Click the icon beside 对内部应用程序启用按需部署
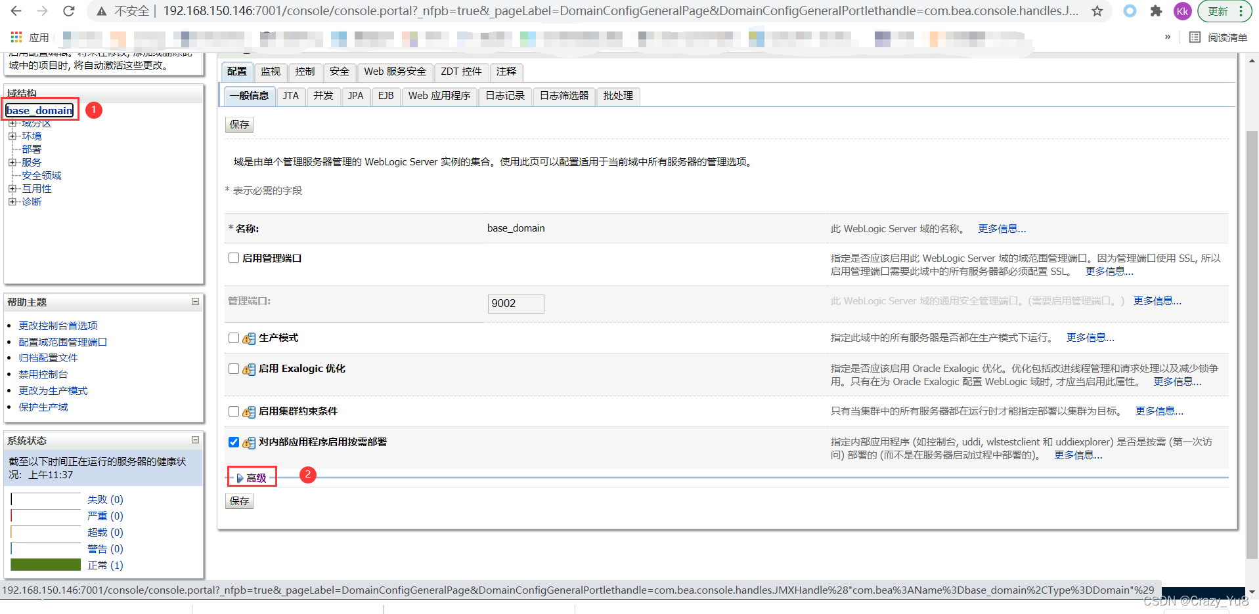Screen dimensions: 1259x614 point(249,443)
